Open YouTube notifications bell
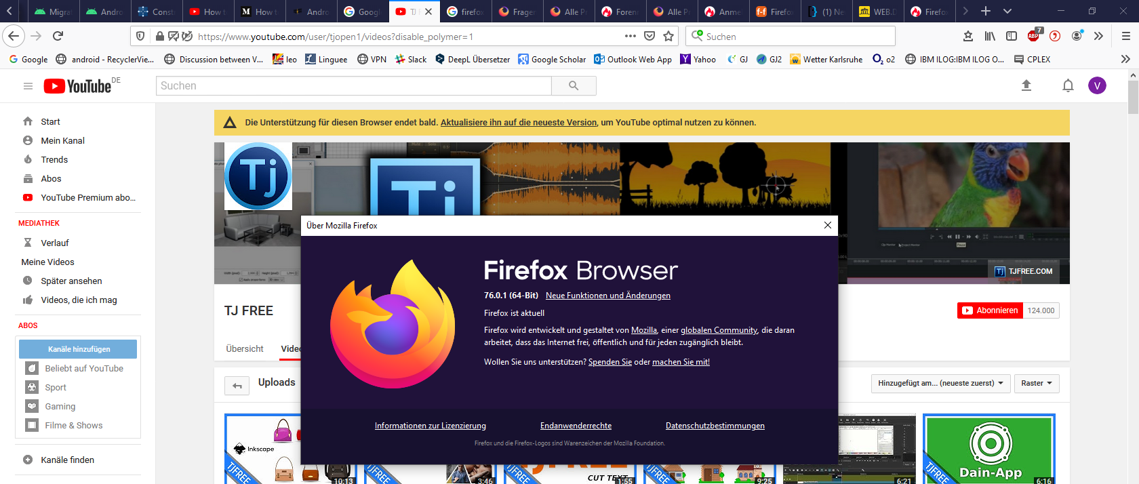 click(x=1068, y=85)
